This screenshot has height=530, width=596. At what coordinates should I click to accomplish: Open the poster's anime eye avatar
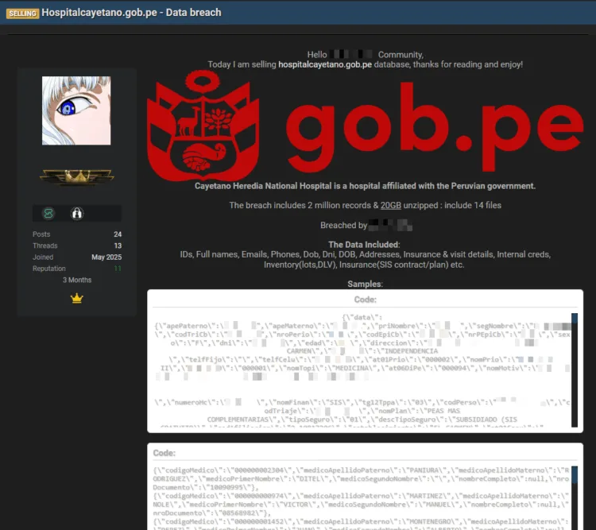pos(76,110)
